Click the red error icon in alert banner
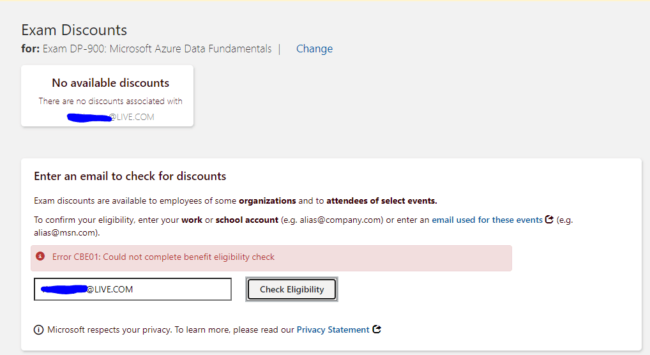Screen dimensions: 650x355 [x=40, y=256]
